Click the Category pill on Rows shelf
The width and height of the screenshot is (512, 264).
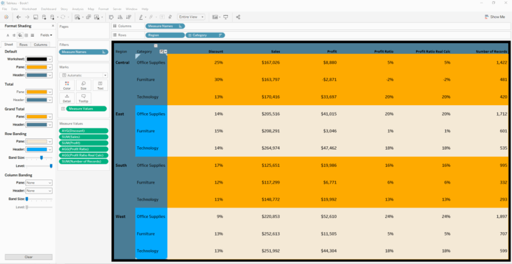205,35
